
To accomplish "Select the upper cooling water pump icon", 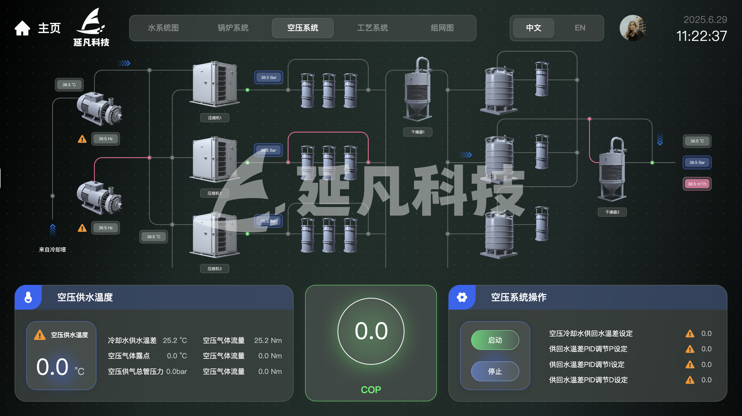I will [99, 108].
